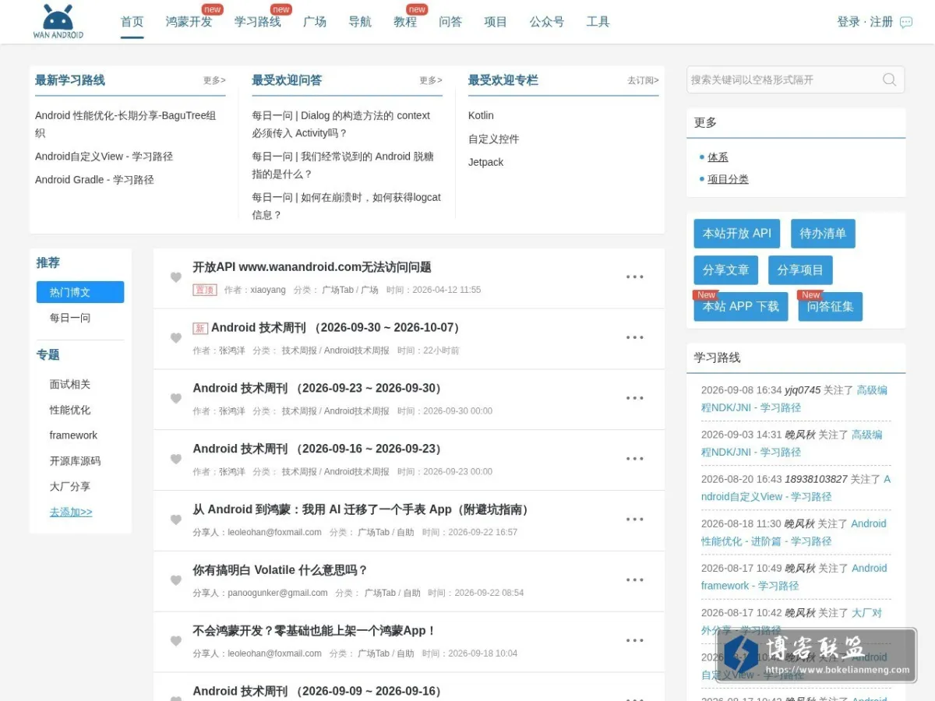935x701 pixels.
Task: Select 大厂分享 topic
Action: click(70, 487)
